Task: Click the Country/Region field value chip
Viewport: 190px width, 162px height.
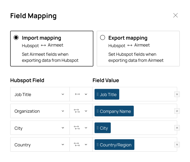Action: click(114, 144)
